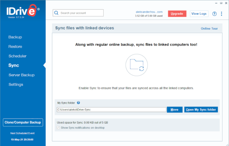The image size is (229, 146).
Task: Click the View Logs button
Action: coord(199,14)
